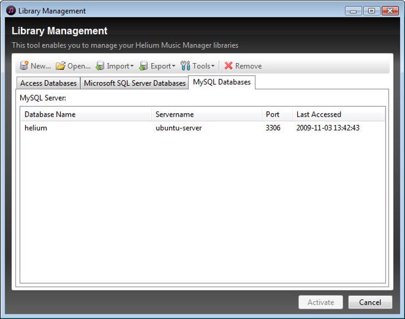Maximize the Library Management window

pos(372,11)
